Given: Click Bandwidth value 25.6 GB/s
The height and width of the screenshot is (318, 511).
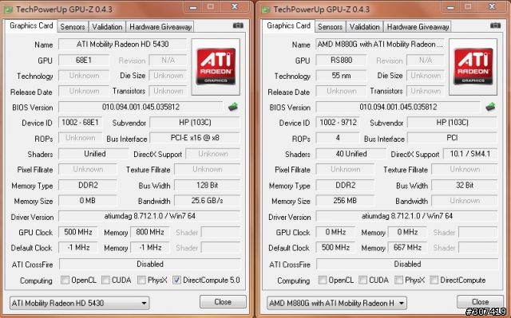Looking at the screenshot, I should tap(208, 201).
